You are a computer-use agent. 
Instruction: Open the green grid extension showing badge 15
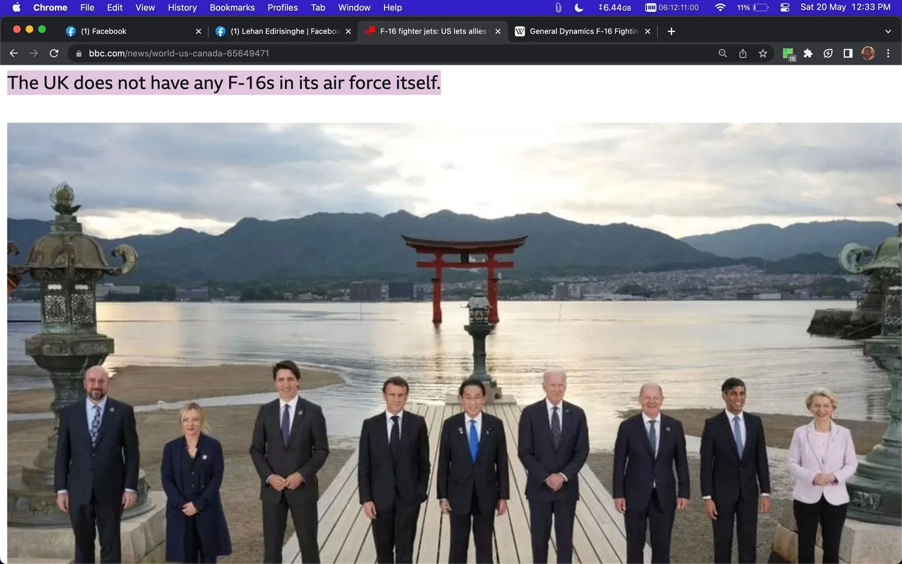(x=788, y=53)
